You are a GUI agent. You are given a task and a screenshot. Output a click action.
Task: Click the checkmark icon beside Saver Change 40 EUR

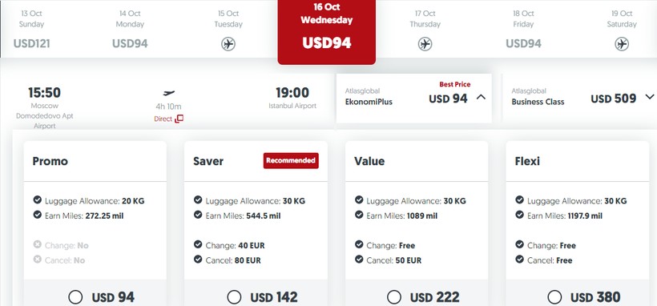pos(198,244)
